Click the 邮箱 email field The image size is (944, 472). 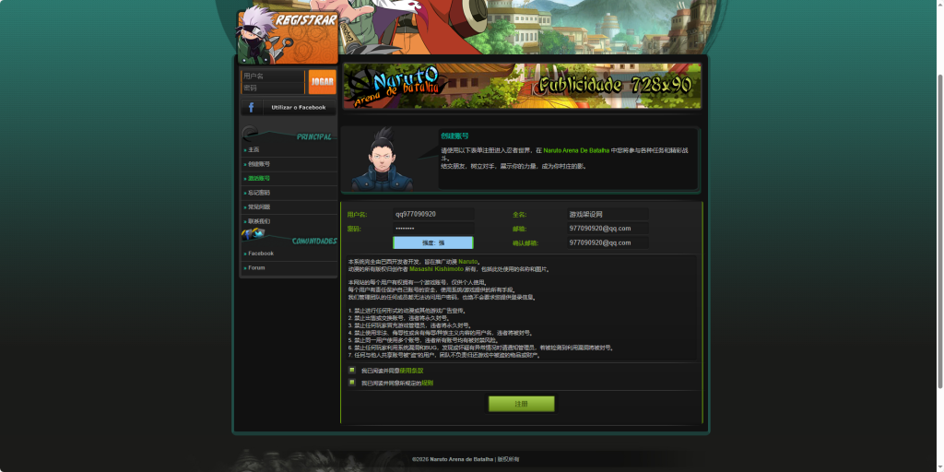click(608, 229)
